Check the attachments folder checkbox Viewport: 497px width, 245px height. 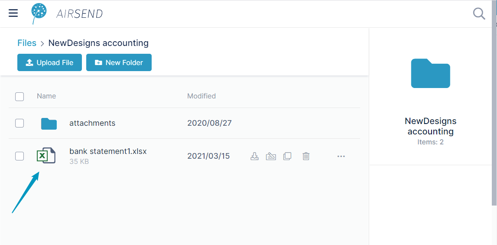tap(19, 123)
